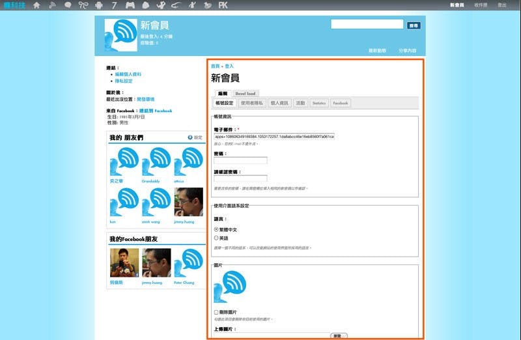The width and height of the screenshot is (521, 340).
Task: Click the game controller icon
Action: 130,5
